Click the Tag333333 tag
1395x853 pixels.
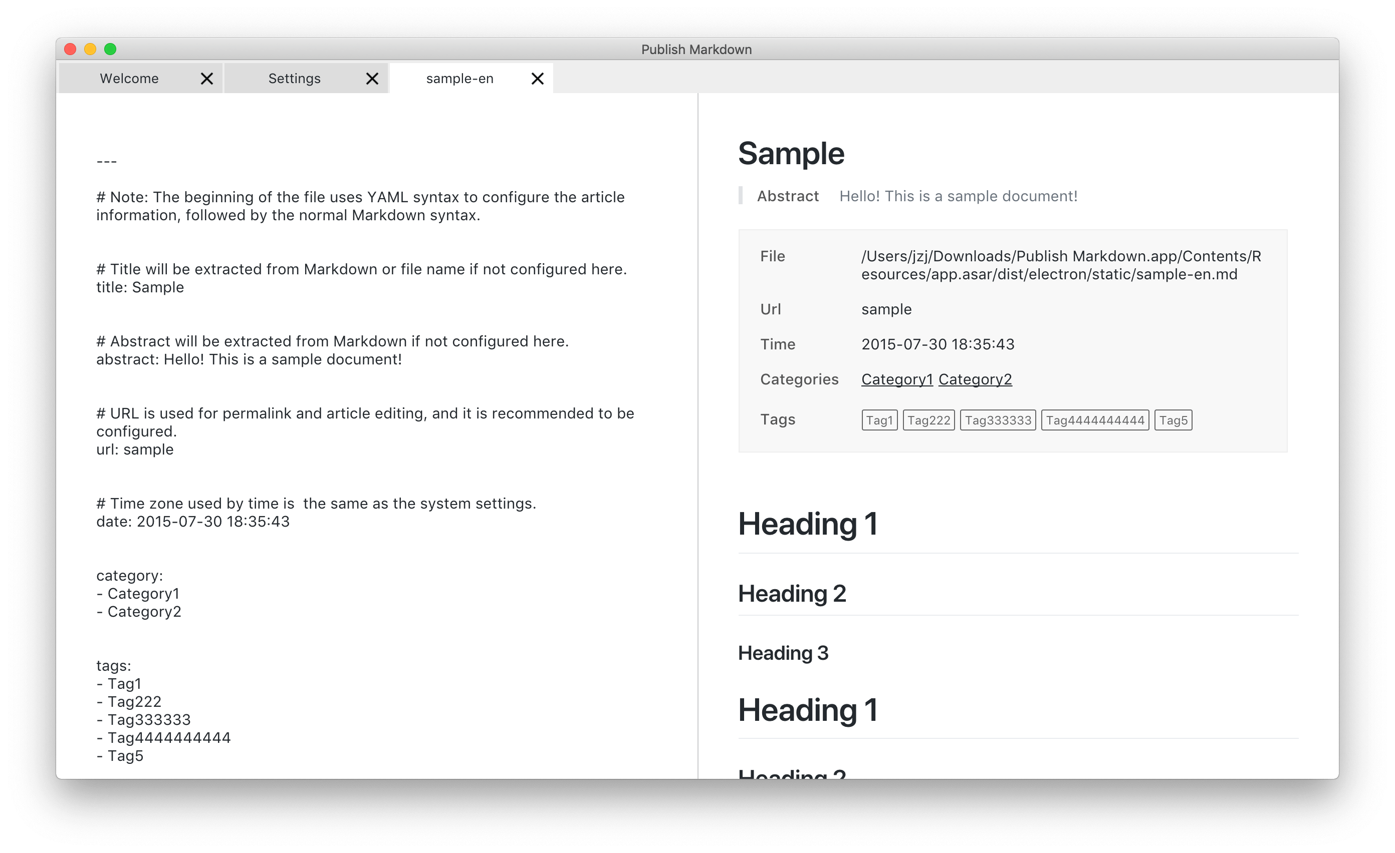998,420
